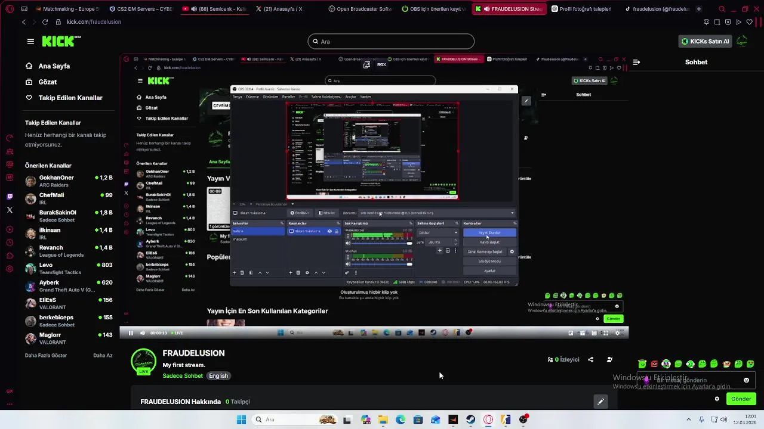
Task: Collapse list with Daha Az
Action: tap(103, 356)
